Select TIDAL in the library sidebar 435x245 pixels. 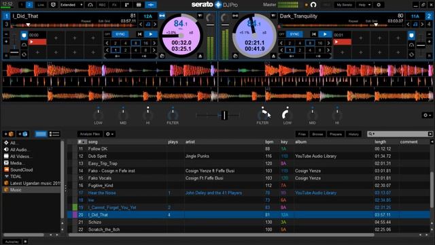point(16,176)
